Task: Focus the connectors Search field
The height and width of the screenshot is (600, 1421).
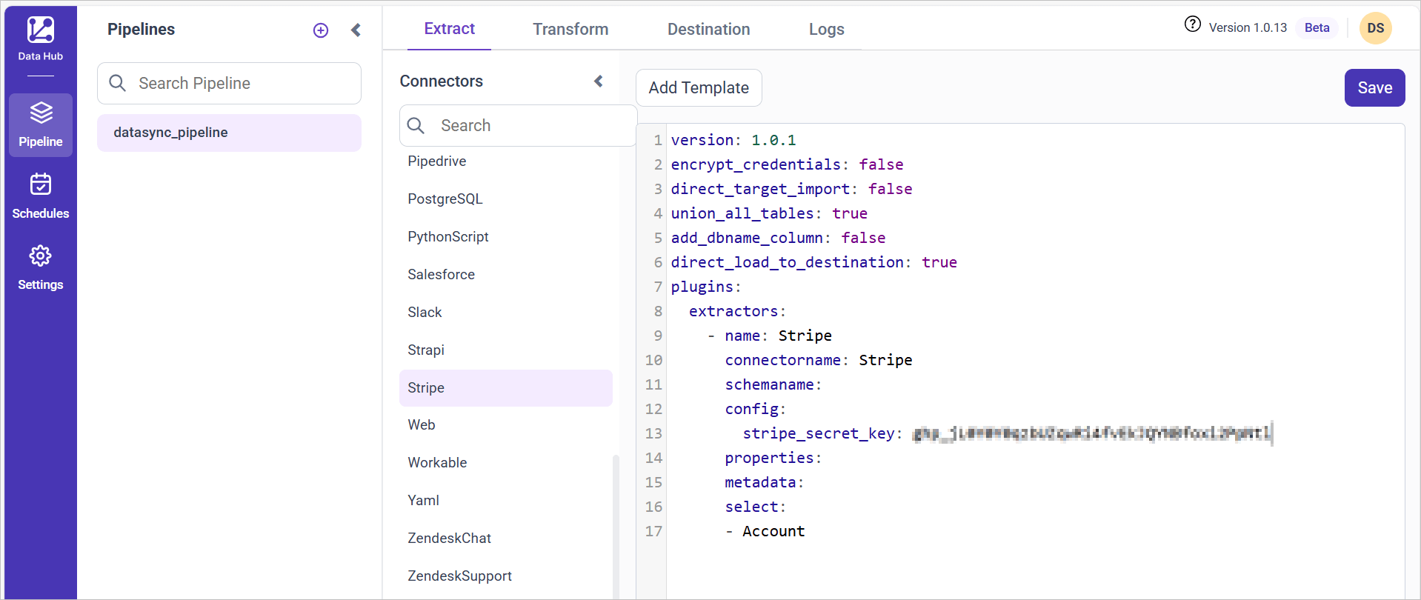Action: pos(518,125)
